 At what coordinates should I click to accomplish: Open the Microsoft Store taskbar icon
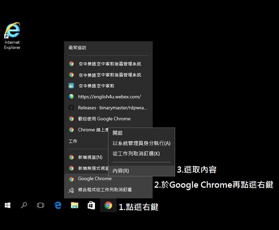coord(91,205)
